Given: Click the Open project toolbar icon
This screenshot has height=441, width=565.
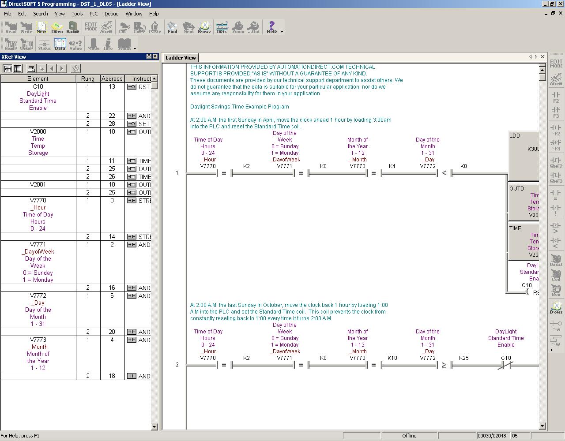Looking at the screenshot, I should tap(57, 27).
